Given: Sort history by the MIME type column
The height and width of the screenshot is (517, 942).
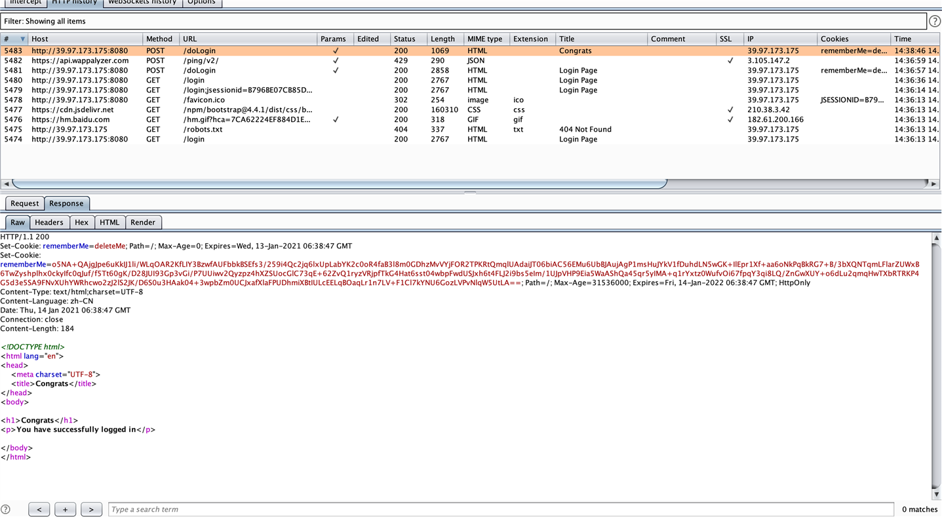Looking at the screenshot, I should pos(486,39).
